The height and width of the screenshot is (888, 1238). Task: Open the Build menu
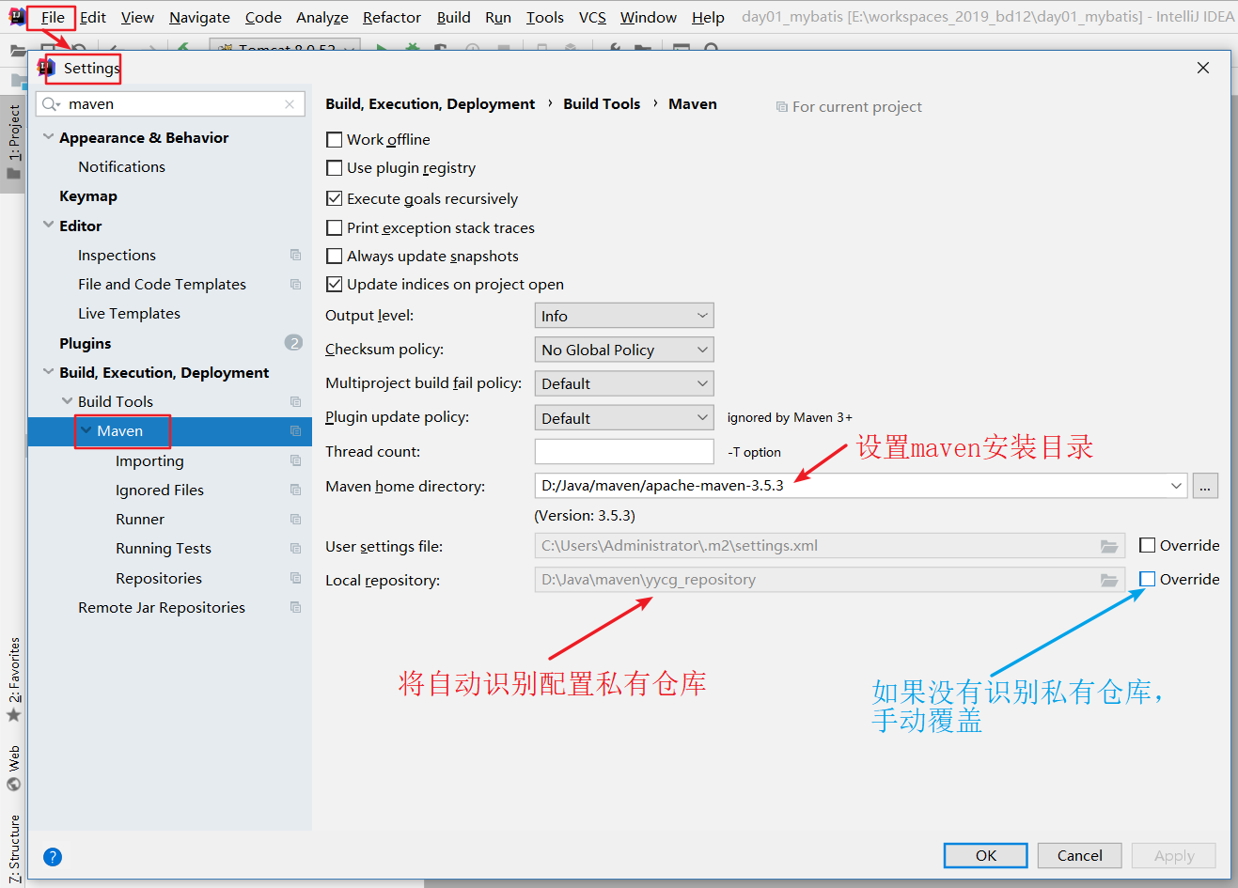(x=453, y=17)
